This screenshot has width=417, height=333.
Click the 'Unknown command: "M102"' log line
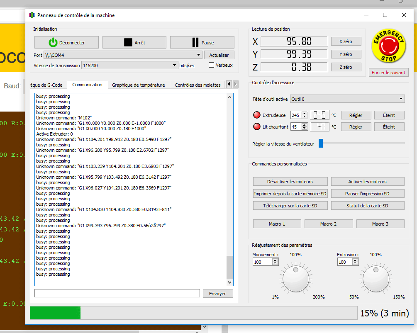click(x=64, y=118)
